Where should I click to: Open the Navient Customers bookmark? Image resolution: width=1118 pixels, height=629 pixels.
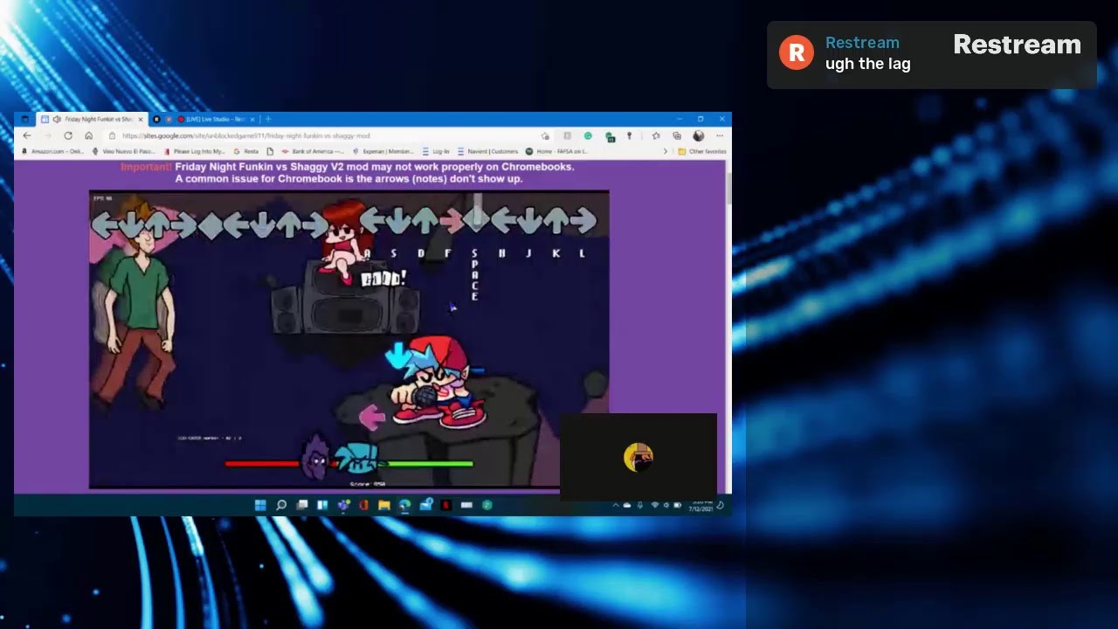click(x=487, y=151)
